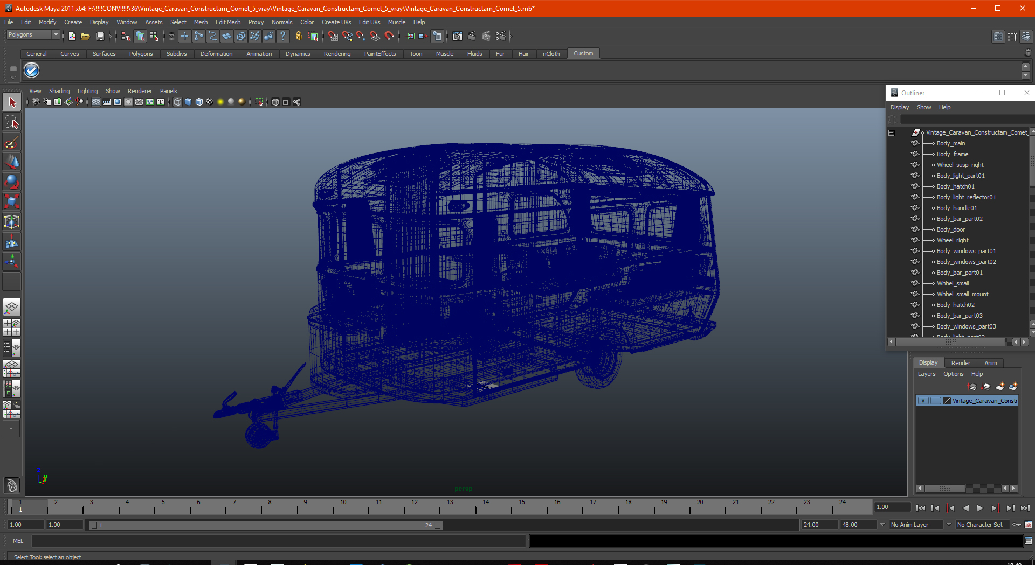Screen dimensions: 1035x565
Task: Open a scene using folder icon
Action: pyautogui.click(x=85, y=36)
